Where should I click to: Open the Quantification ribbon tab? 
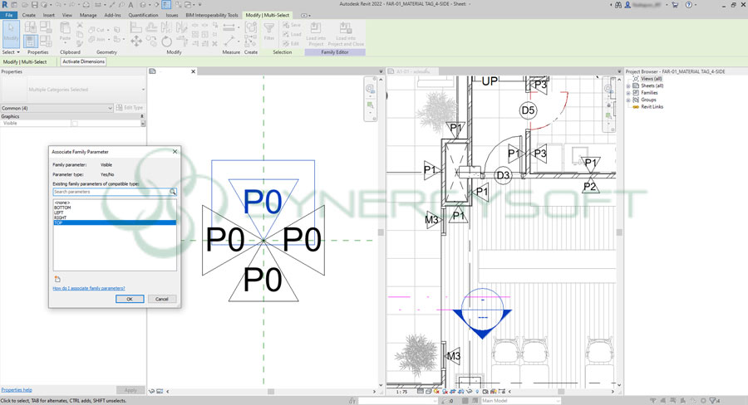(143, 15)
